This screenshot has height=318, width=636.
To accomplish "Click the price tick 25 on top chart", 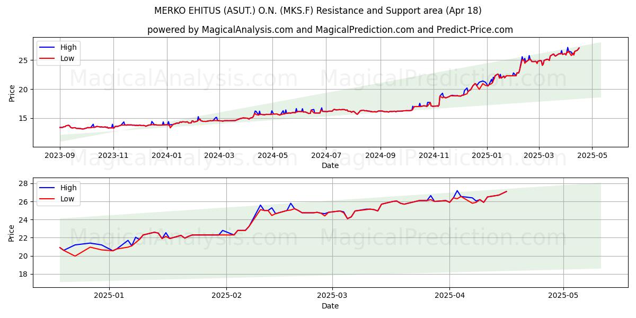I will (x=24, y=60).
